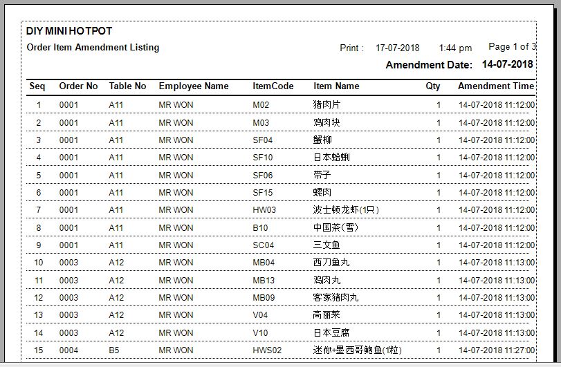The width and height of the screenshot is (561, 367).
Task: Click item name 波士顿龙虾(1只)
Action: coord(346,210)
